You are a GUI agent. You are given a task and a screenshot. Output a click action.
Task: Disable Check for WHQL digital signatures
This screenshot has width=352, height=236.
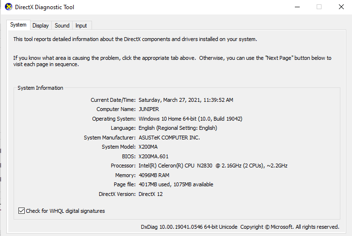tap(21, 211)
